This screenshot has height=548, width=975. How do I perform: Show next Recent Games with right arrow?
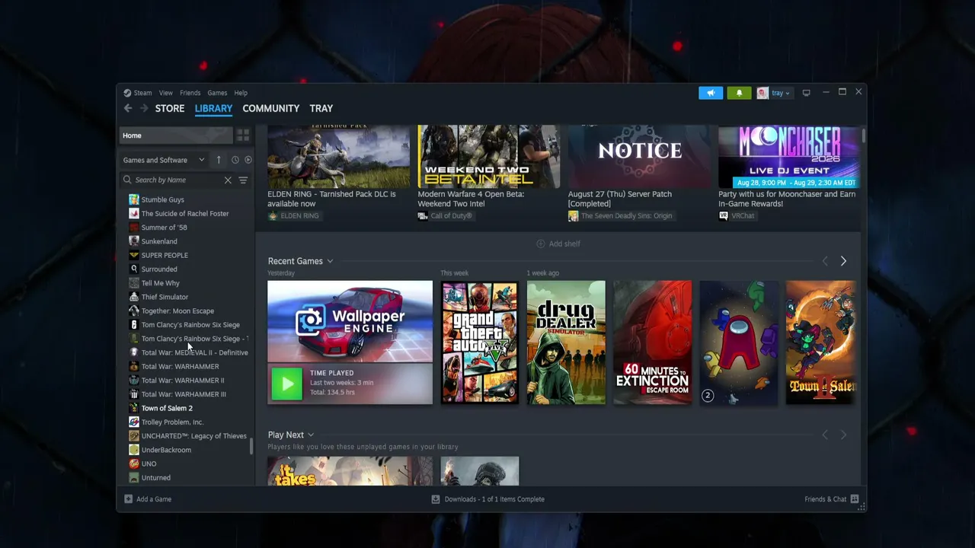843,261
